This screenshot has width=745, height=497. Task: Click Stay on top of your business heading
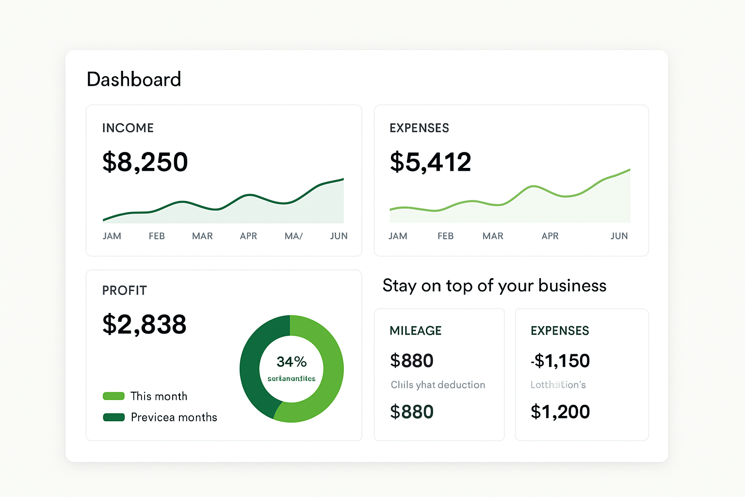pyautogui.click(x=494, y=285)
